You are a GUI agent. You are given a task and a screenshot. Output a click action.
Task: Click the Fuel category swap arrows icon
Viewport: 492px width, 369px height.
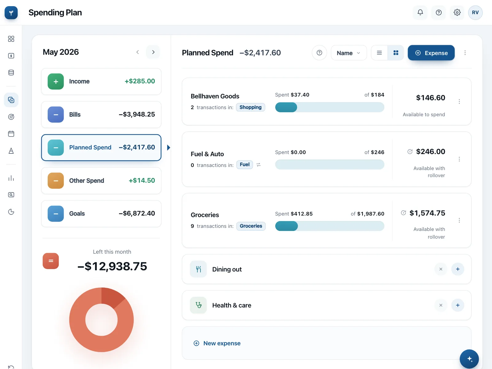click(x=259, y=165)
